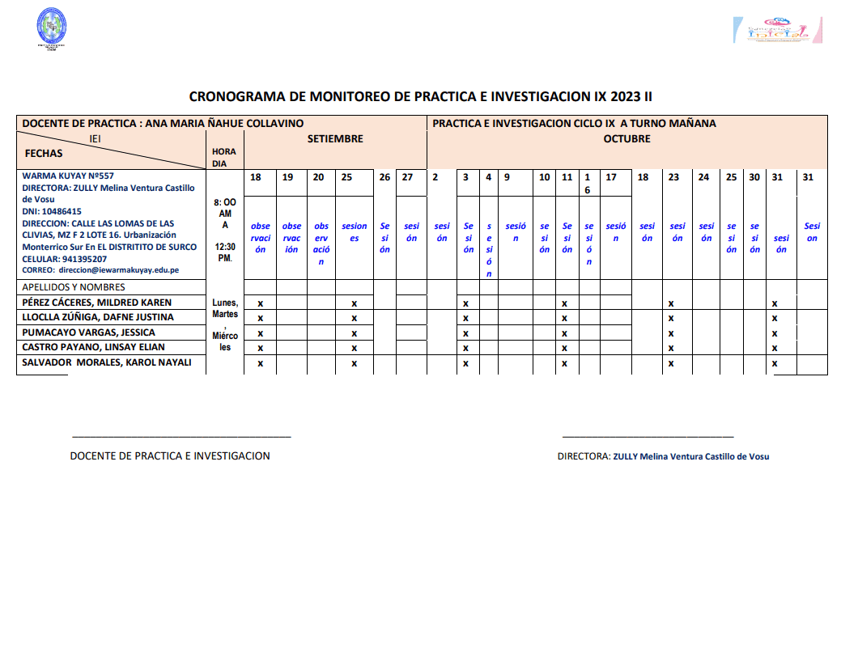Click the DOCENTE DE PRACTICA E INVESTIGACION signature label

point(170,456)
